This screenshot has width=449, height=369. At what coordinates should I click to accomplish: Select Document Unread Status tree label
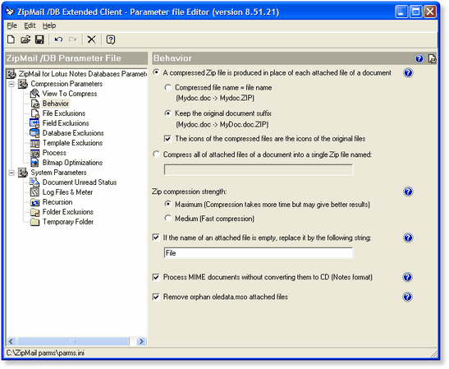click(x=80, y=182)
